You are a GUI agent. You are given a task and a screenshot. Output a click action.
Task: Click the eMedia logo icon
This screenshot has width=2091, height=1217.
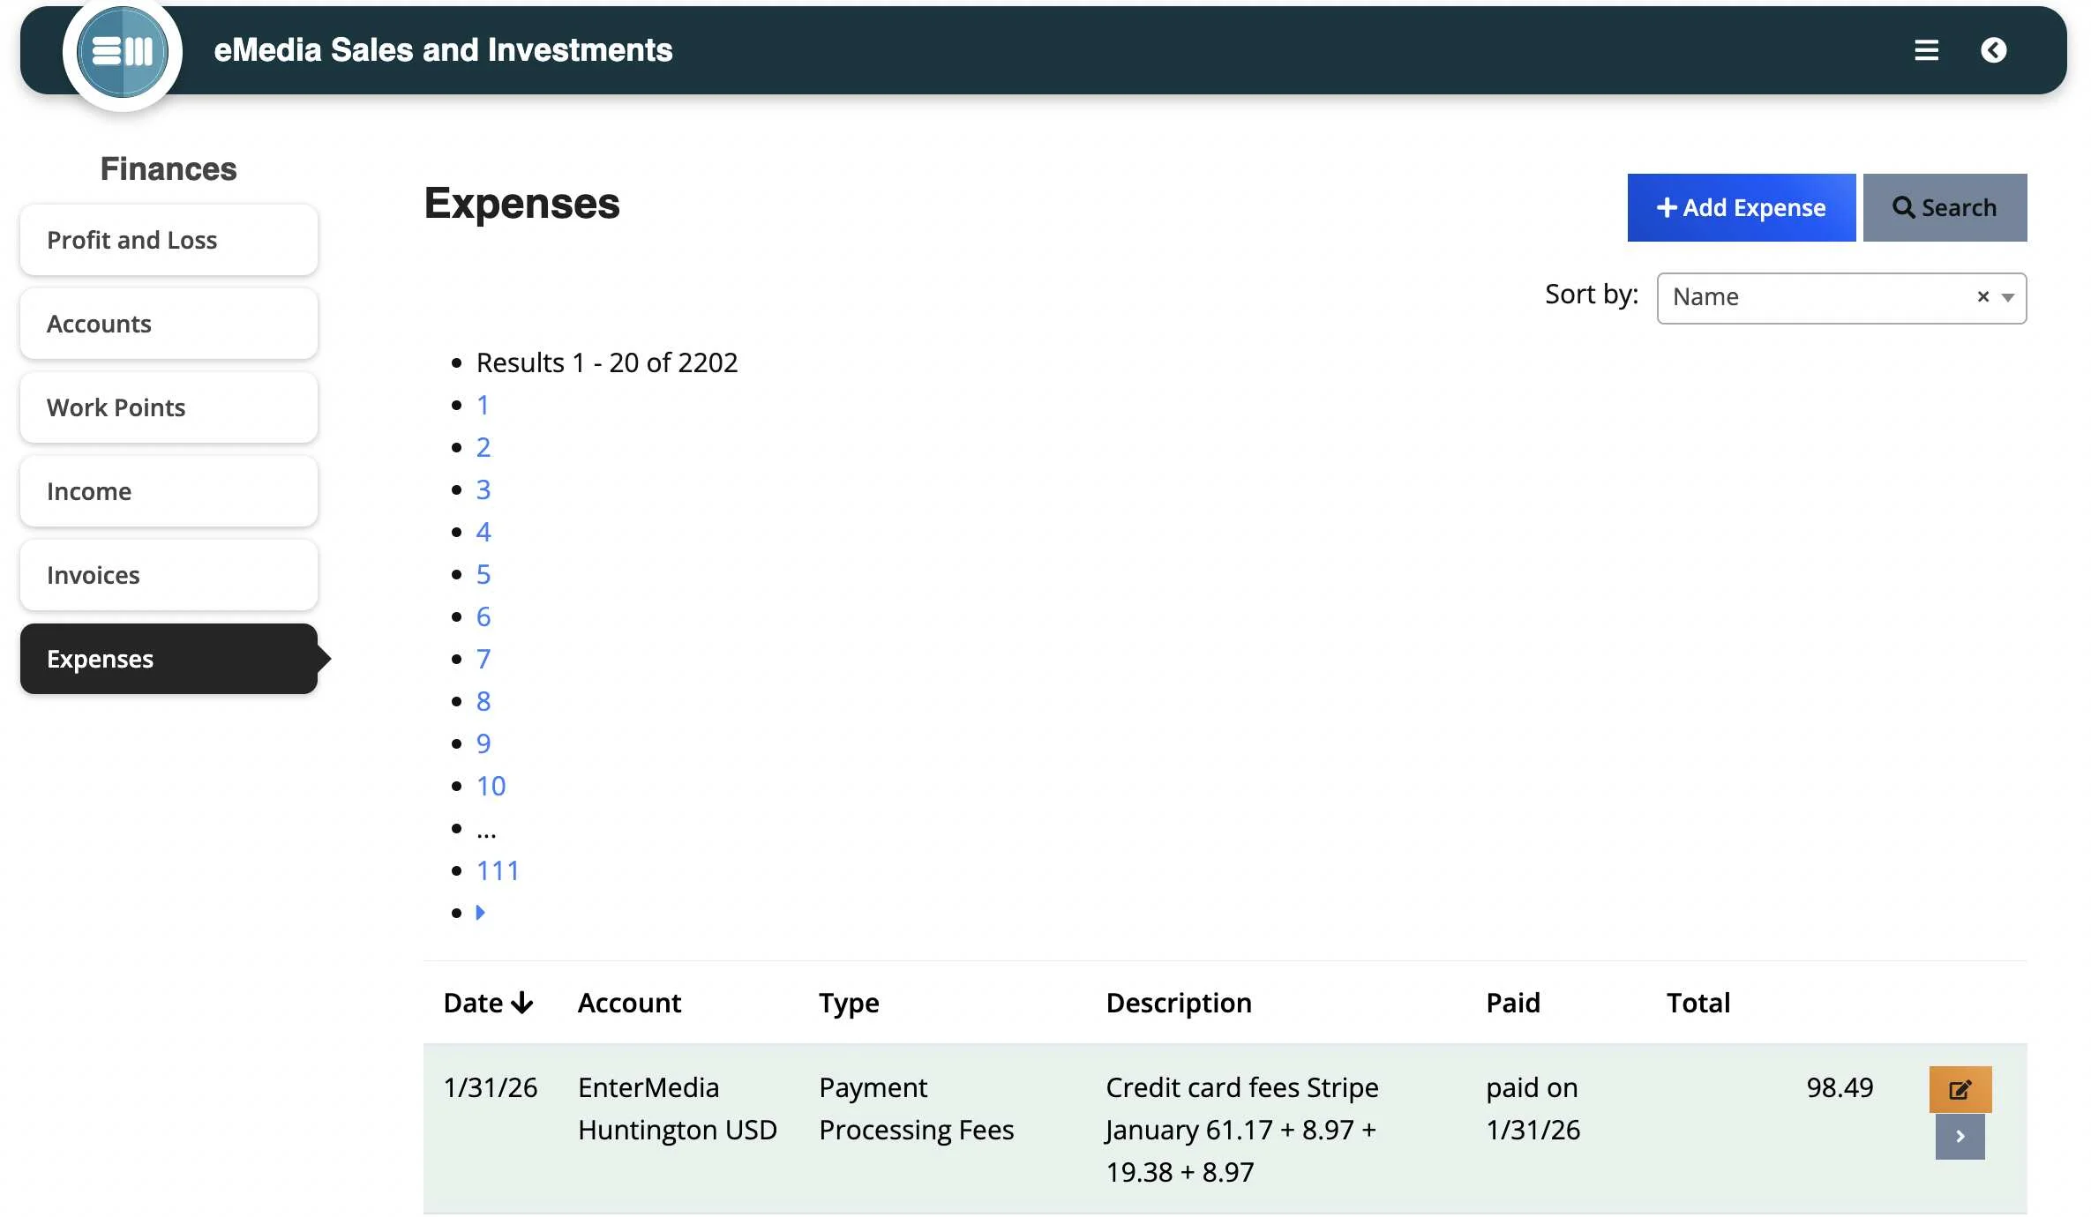click(122, 51)
